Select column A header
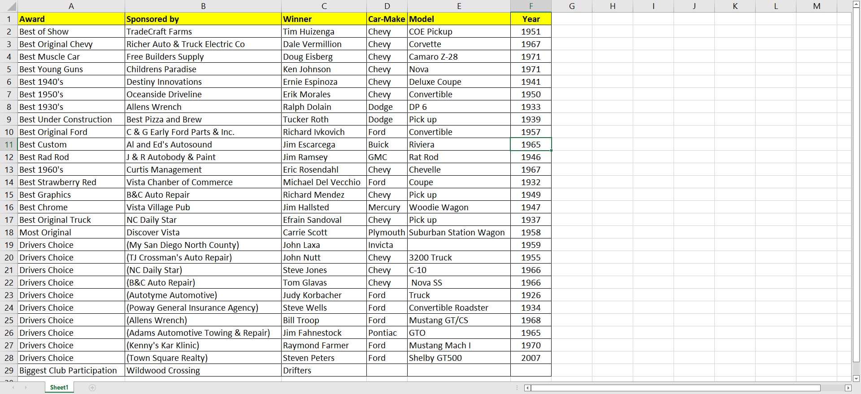Viewport: 861px width, 394px height. point(71,6)
